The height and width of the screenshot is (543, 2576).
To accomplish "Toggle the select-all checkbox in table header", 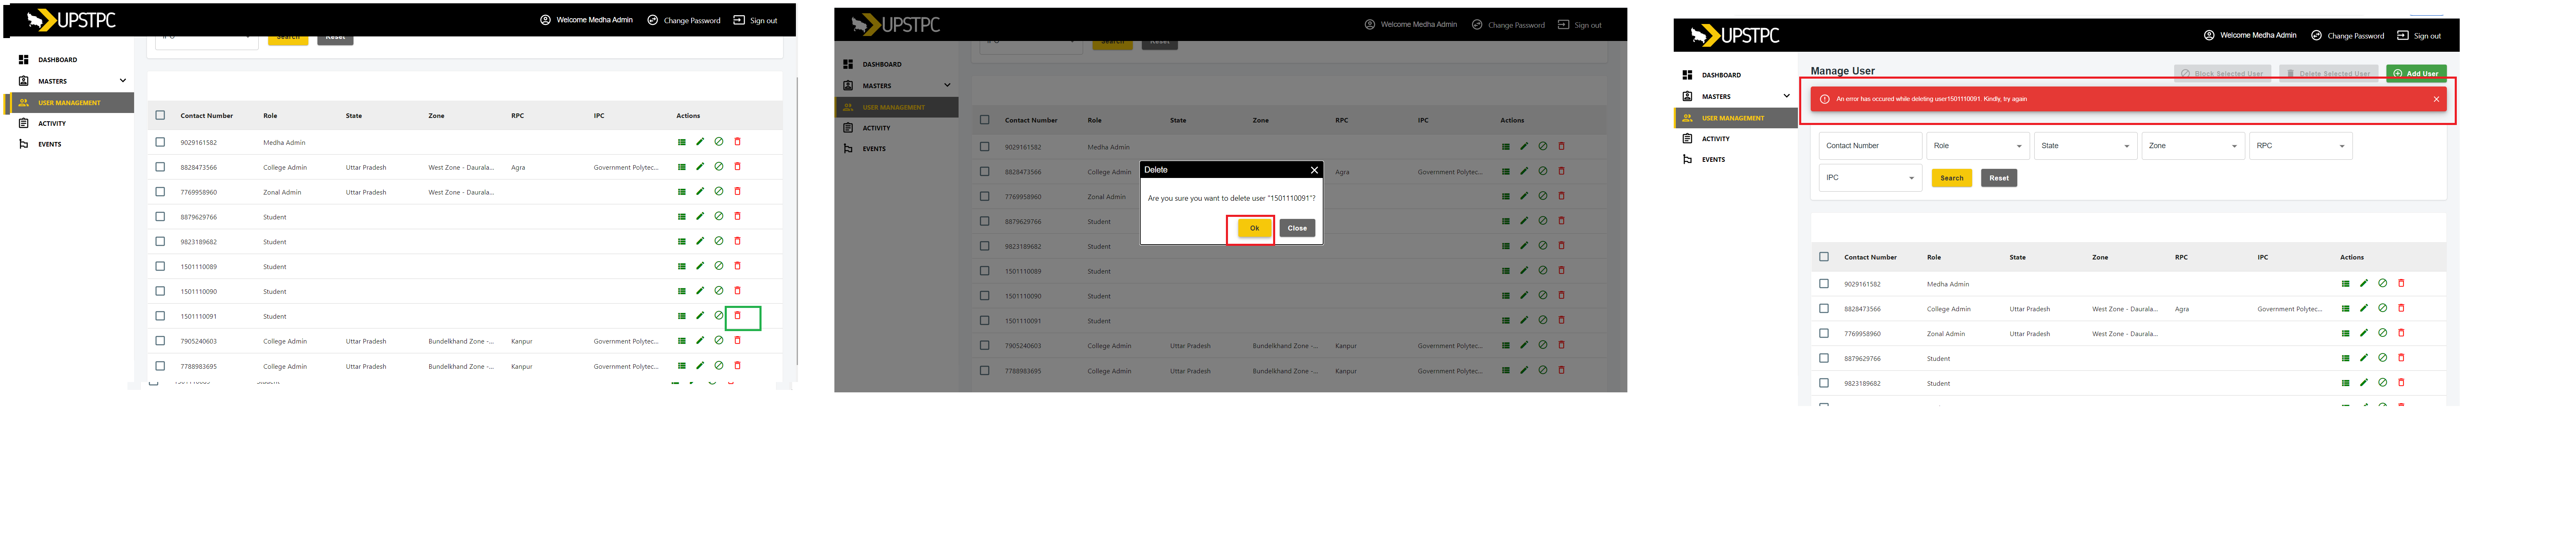I will (x=161, y=115).
